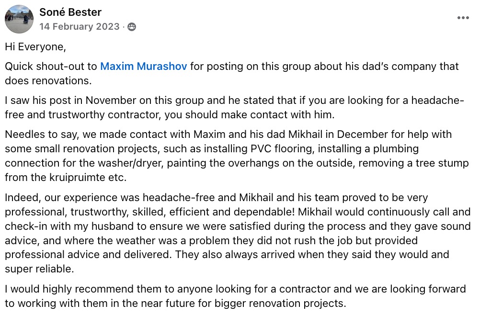480x316 pixels.
Task: Open the Maxim Murashov tagged profile link
Action: tap(144, 67)
